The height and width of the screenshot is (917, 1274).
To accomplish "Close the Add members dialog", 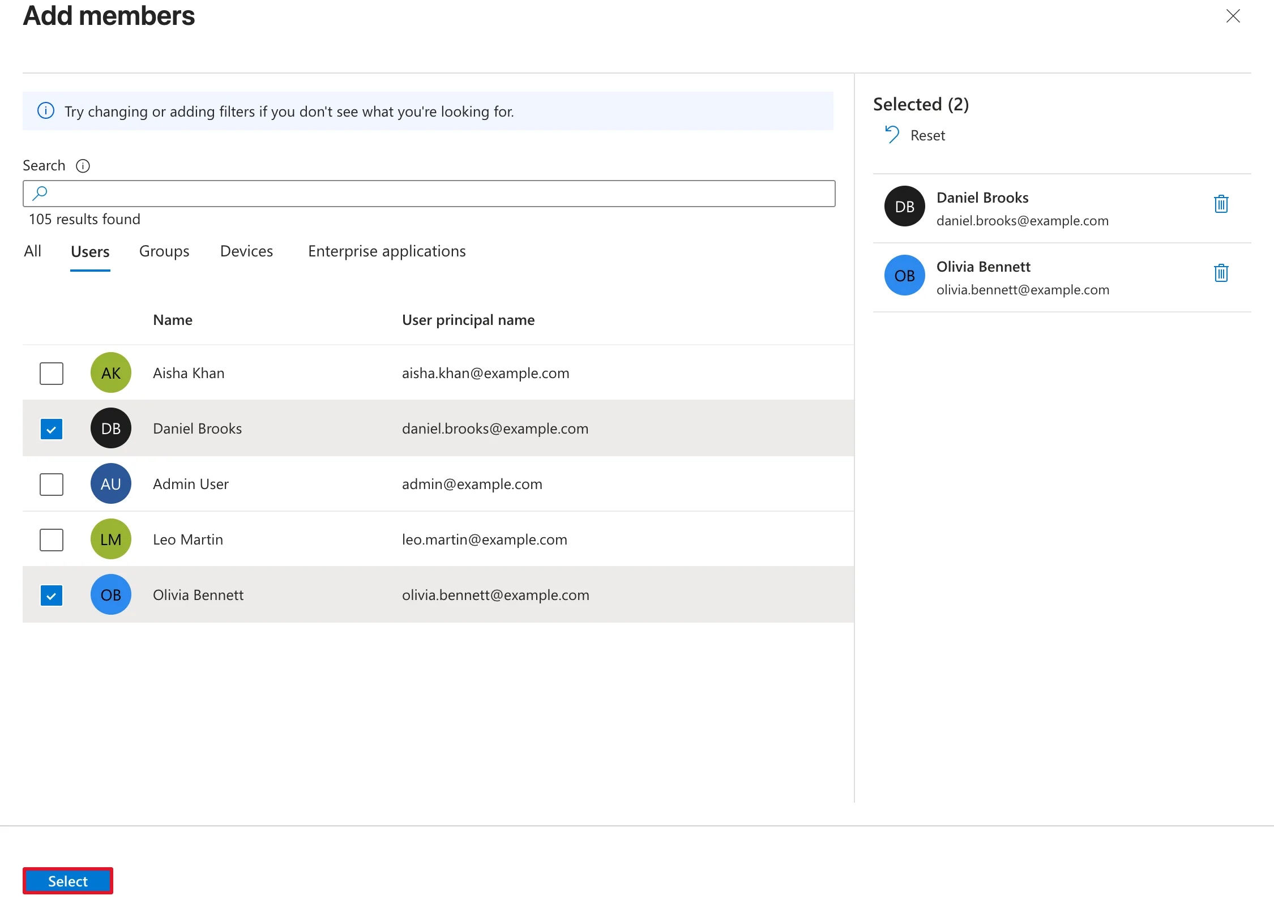I will click(1233, 16).
